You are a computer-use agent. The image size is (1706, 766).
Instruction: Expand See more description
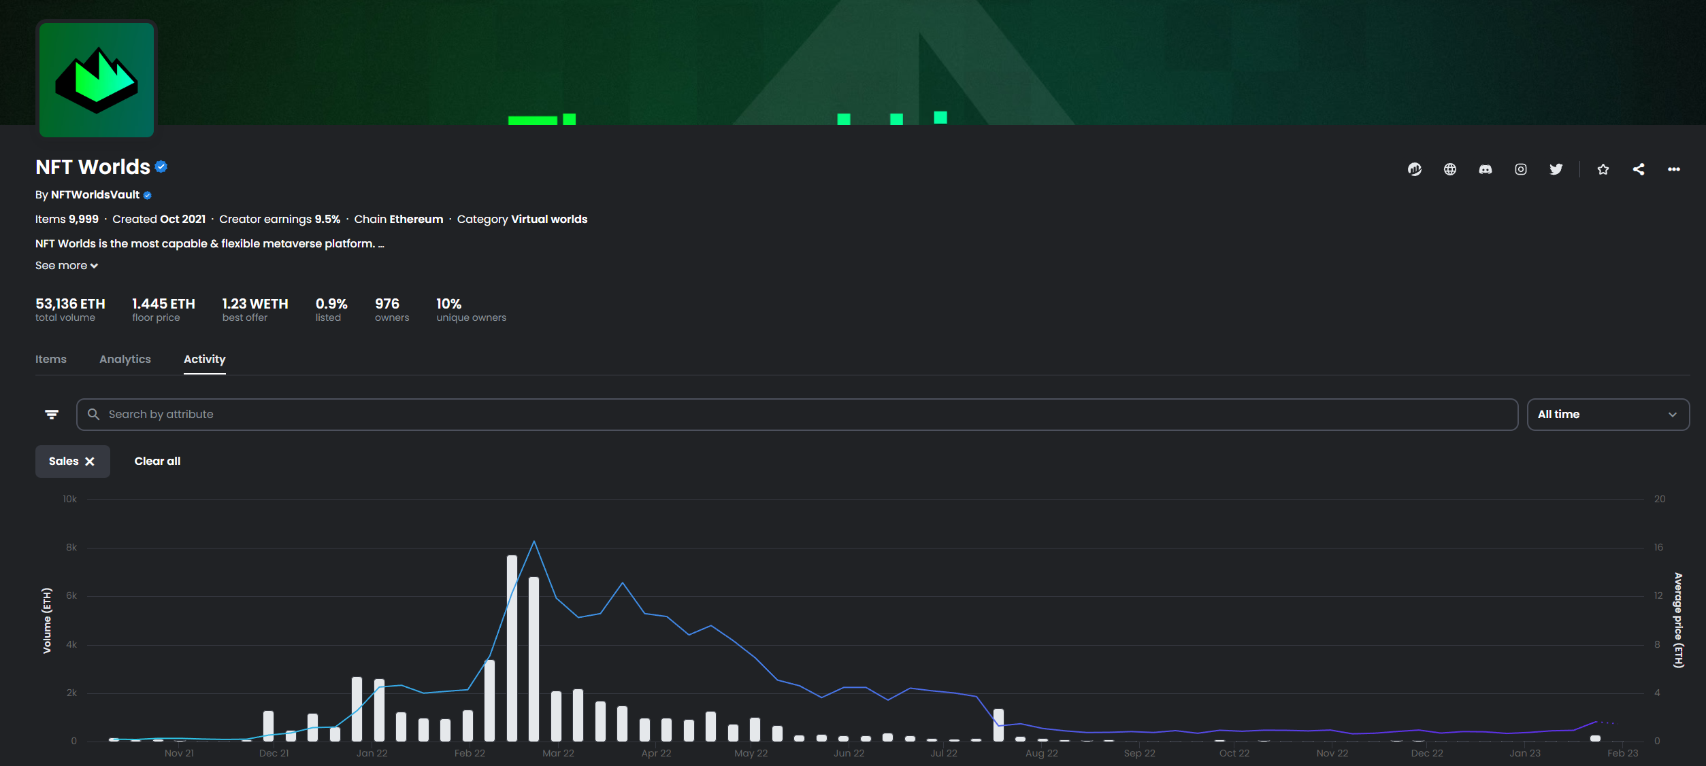pos(66,266)
